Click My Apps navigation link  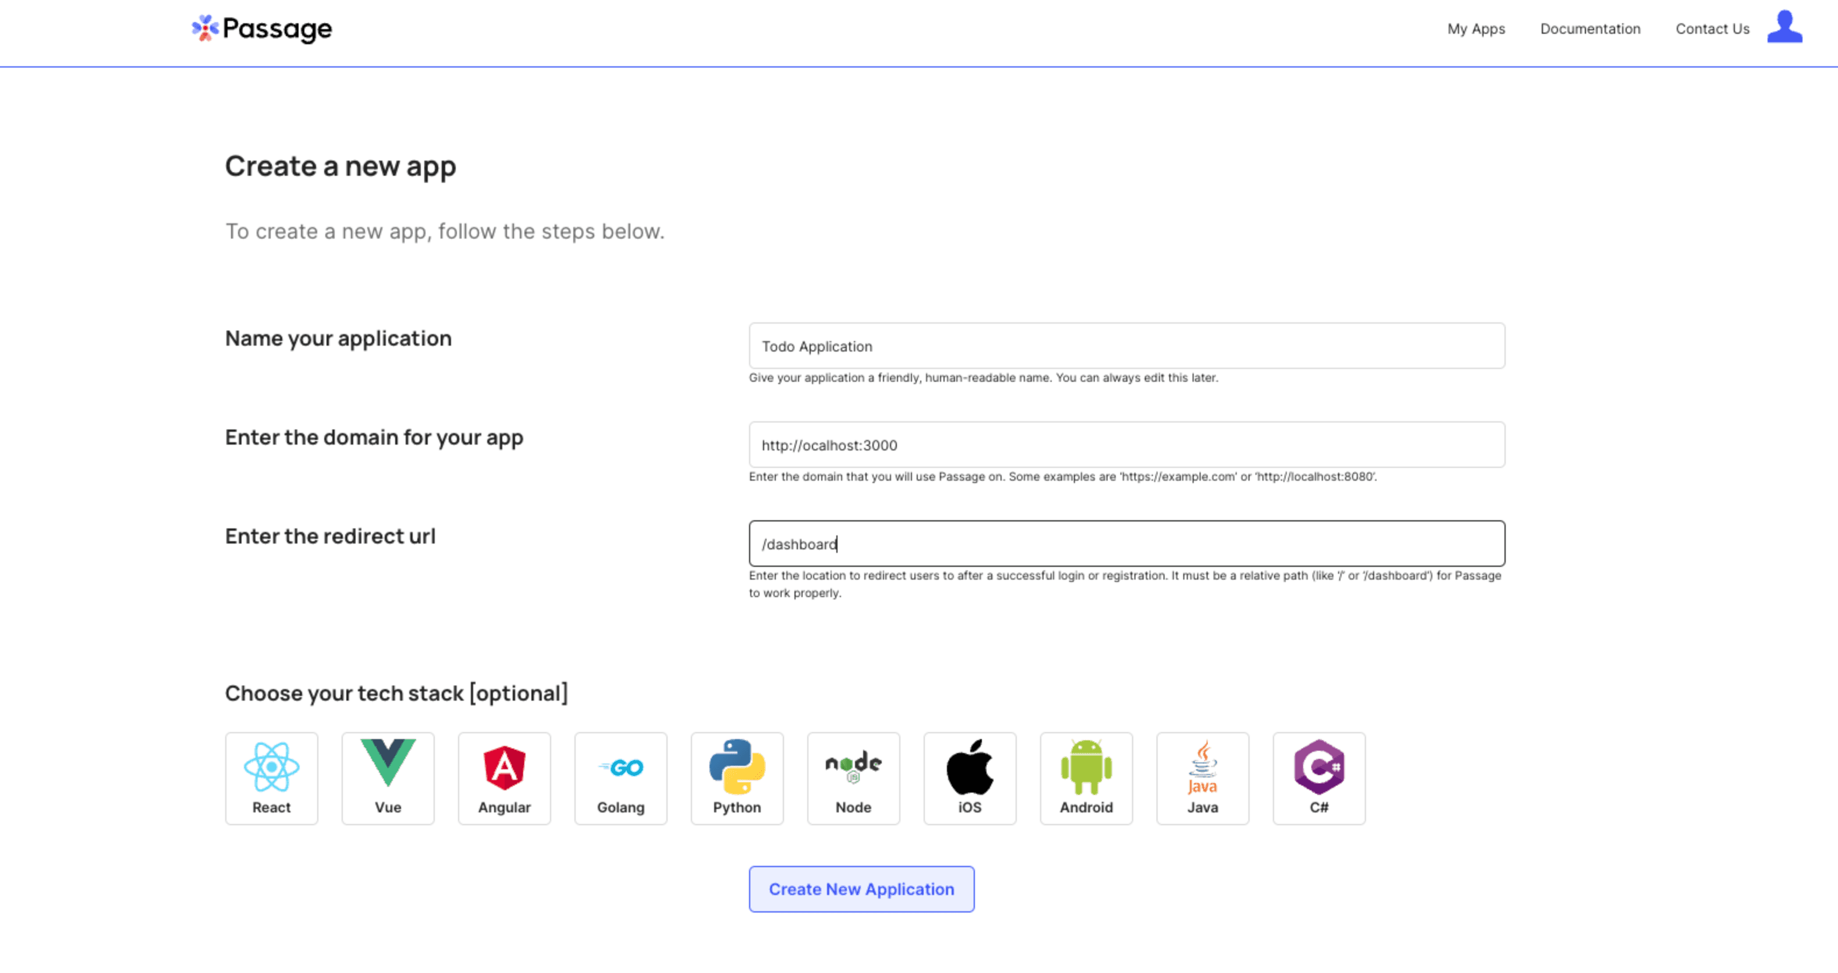pos(1475,28)
